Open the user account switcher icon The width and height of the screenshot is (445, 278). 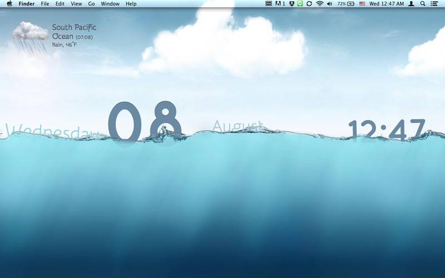(x=411, y=4)
